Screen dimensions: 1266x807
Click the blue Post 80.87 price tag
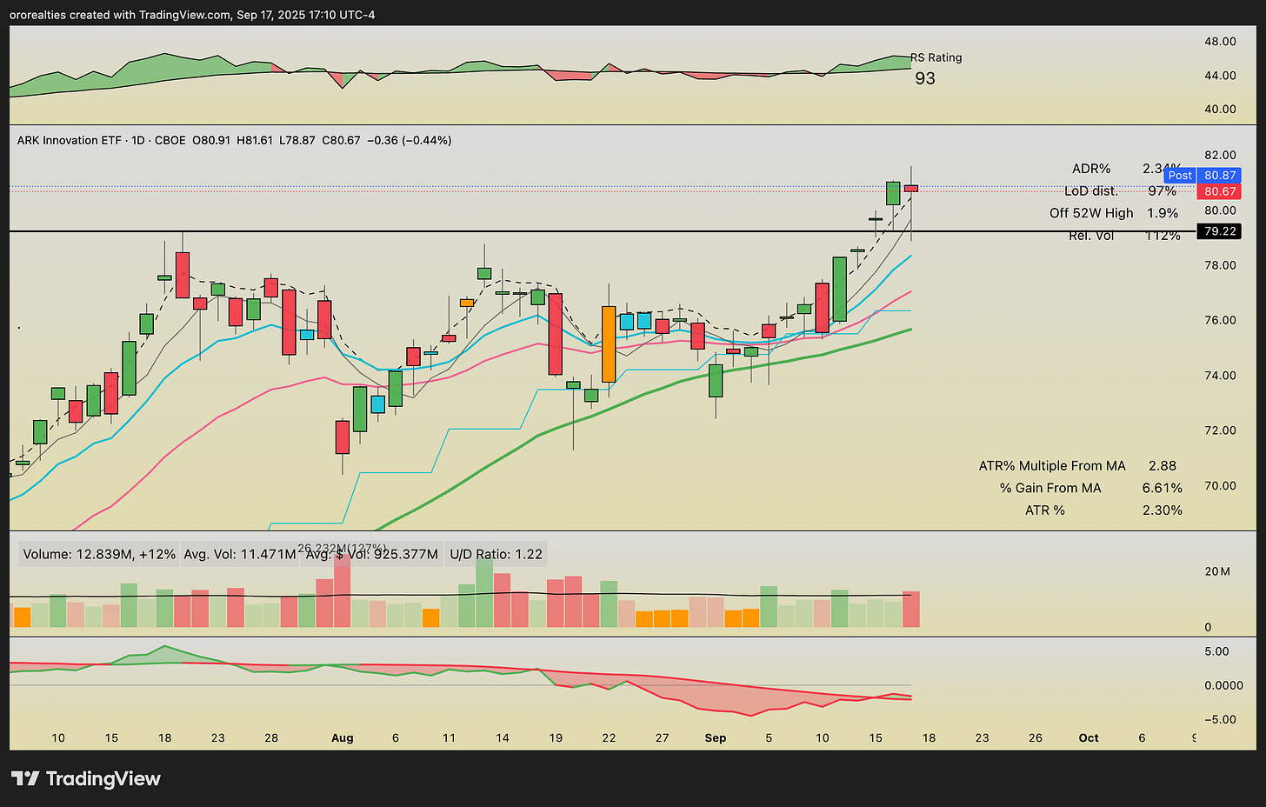click(x=1203, y=175)
